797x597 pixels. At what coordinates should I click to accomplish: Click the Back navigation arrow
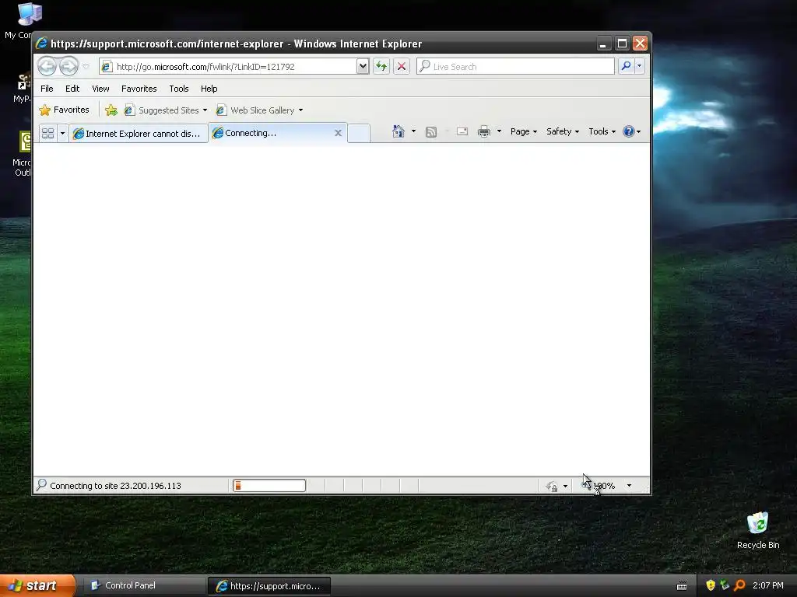[x=47, y=67]
